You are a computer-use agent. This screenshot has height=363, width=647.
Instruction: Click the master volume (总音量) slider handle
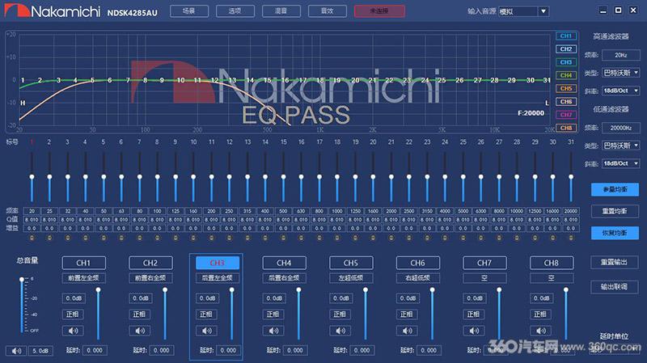click(x=22, y=280)
